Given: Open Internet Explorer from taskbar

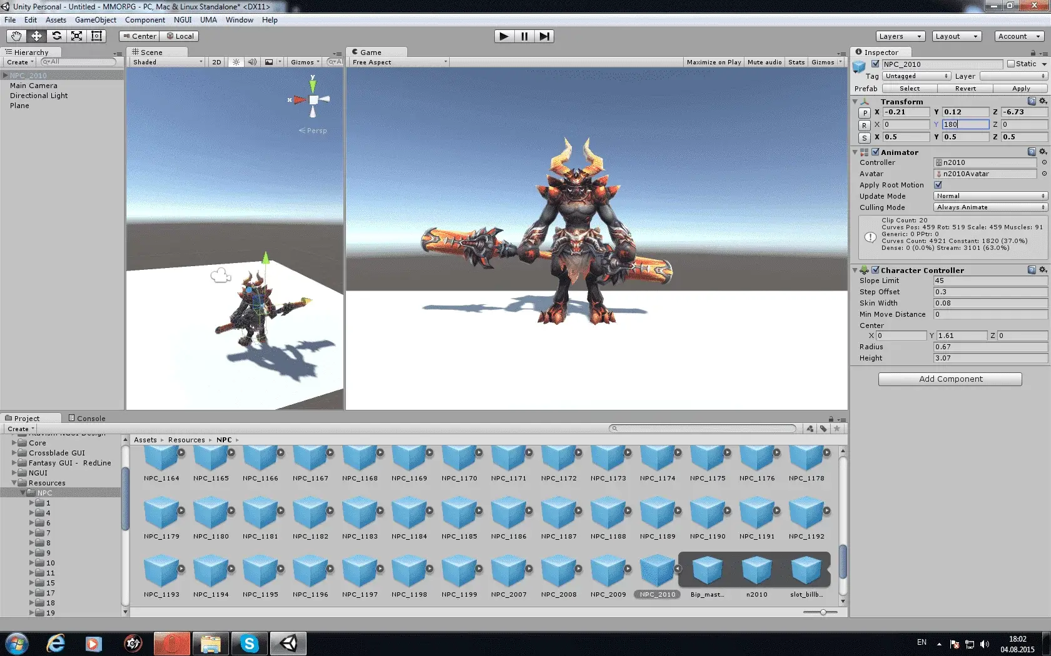Looking at the screenshot, I should point(56,644).
